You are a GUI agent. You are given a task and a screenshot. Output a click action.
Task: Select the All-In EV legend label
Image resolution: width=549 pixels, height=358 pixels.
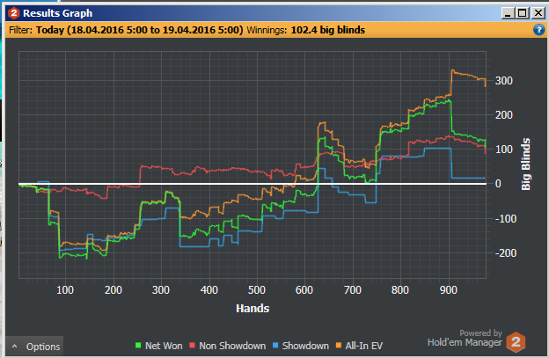pyautogui.click(x=364, y=346)
